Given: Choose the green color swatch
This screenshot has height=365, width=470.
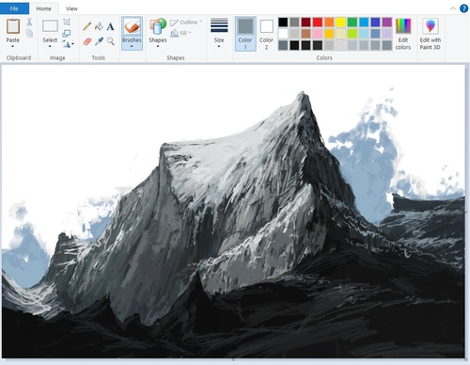Looking at the screenshot, I should 352,22.
